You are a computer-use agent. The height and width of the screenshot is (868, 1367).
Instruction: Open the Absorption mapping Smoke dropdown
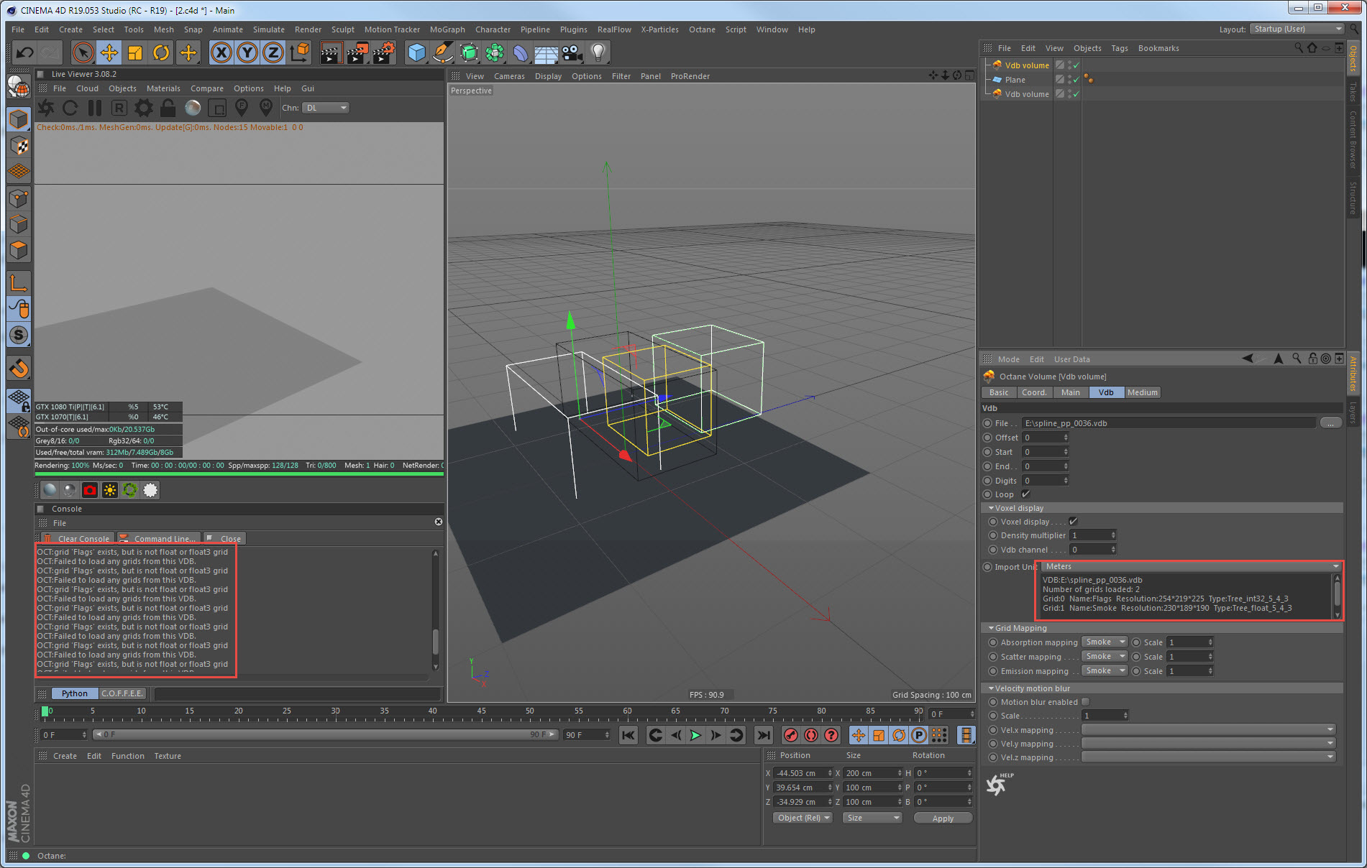[x=1105, y=642]
